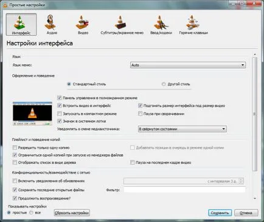Image resolution: width=264 pixels, height=222 pixels.
Task: Toggle Подгонять размер интерфейса под размер видео
Action: click(x=140, y=105)
